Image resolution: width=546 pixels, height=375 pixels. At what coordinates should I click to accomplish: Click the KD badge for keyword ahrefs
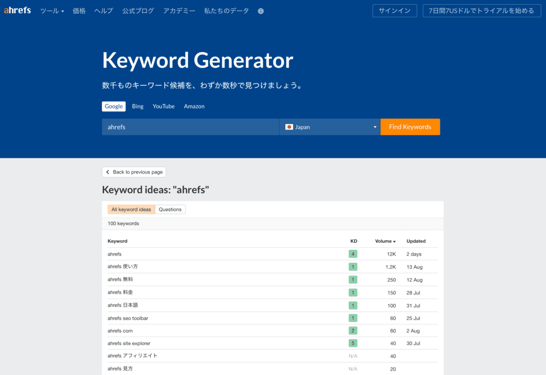353,254
